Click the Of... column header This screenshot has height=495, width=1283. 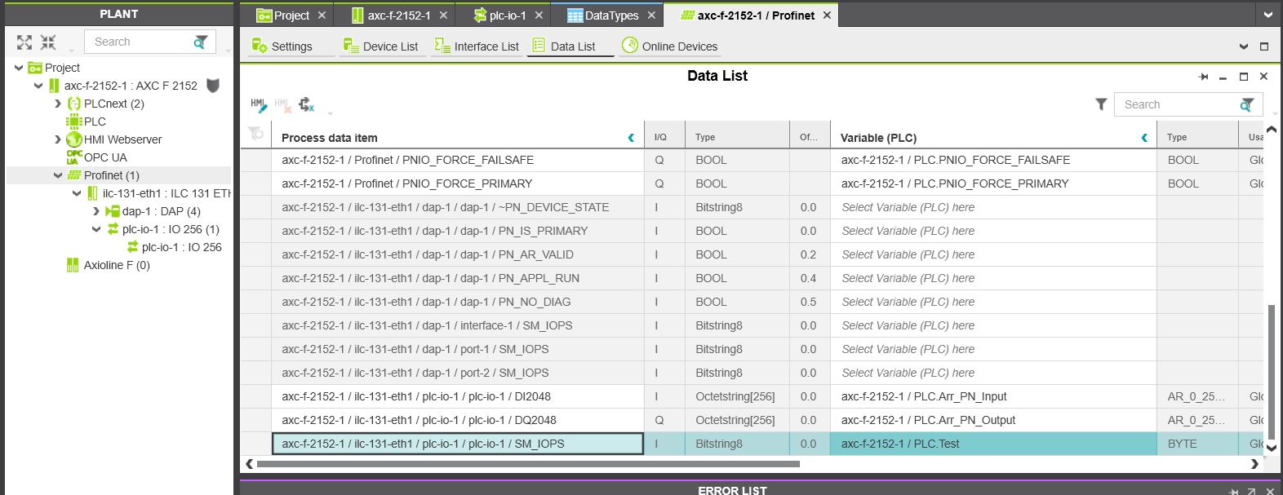tap(810, 137)
